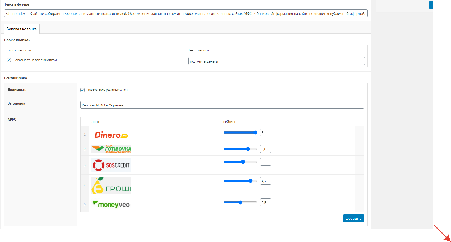This screenshot has width=451, height=242.
Task: Click the SOS Credit rating slider
Action: 240,162
